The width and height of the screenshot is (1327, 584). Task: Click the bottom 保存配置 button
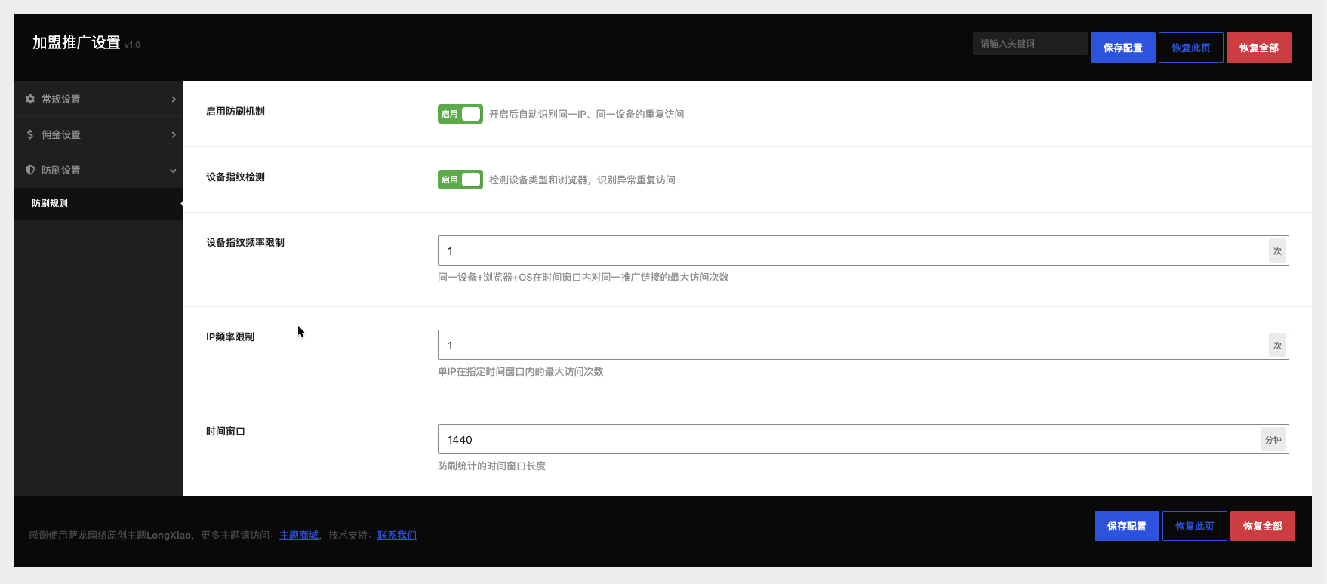point(1127,526)
